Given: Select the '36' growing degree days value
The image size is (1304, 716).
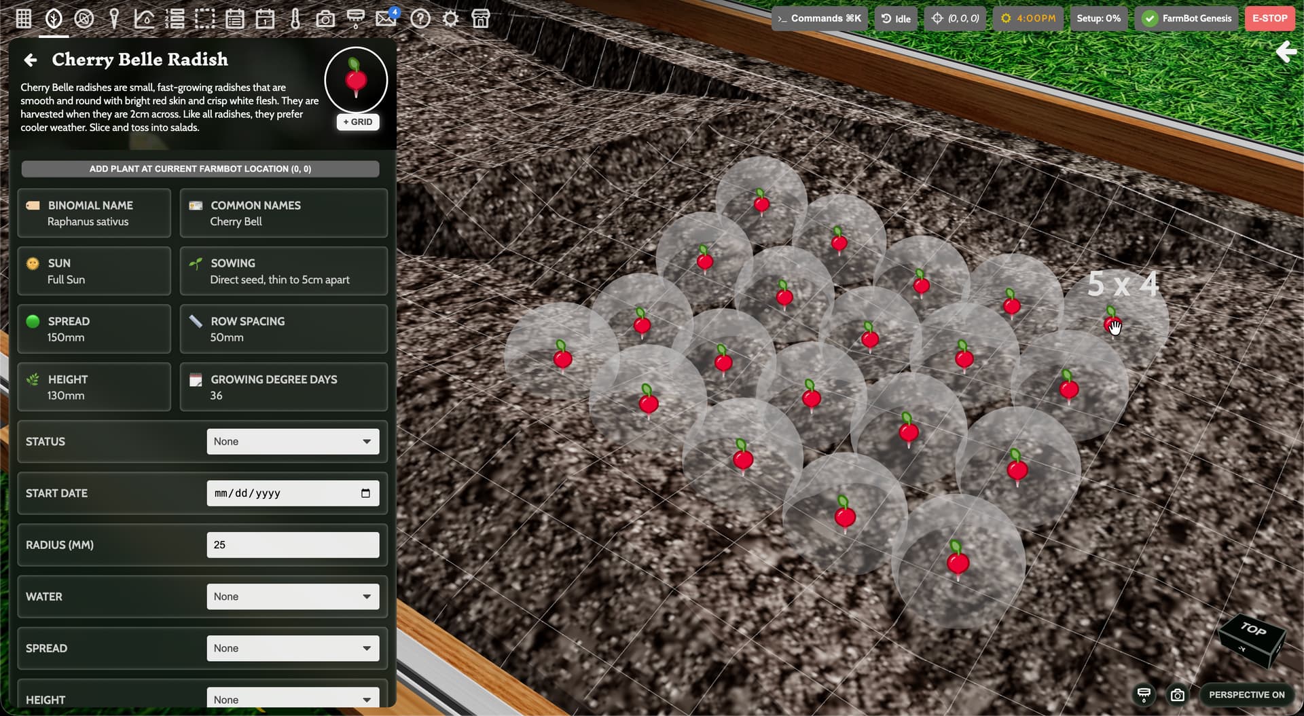Looking at the screenshot, I should point(216,396).
